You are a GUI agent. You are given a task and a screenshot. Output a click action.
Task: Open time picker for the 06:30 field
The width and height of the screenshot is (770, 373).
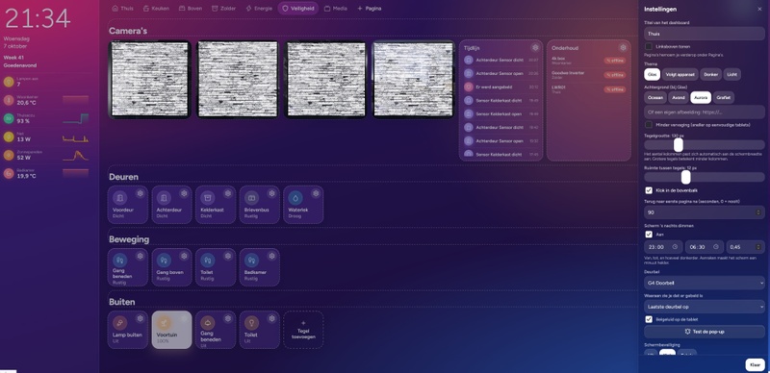[716, 247]
